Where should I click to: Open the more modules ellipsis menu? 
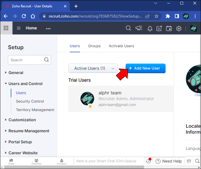pos(48,29)
